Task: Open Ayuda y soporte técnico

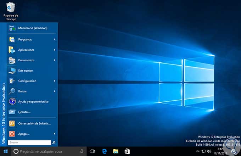Action: 32,101
